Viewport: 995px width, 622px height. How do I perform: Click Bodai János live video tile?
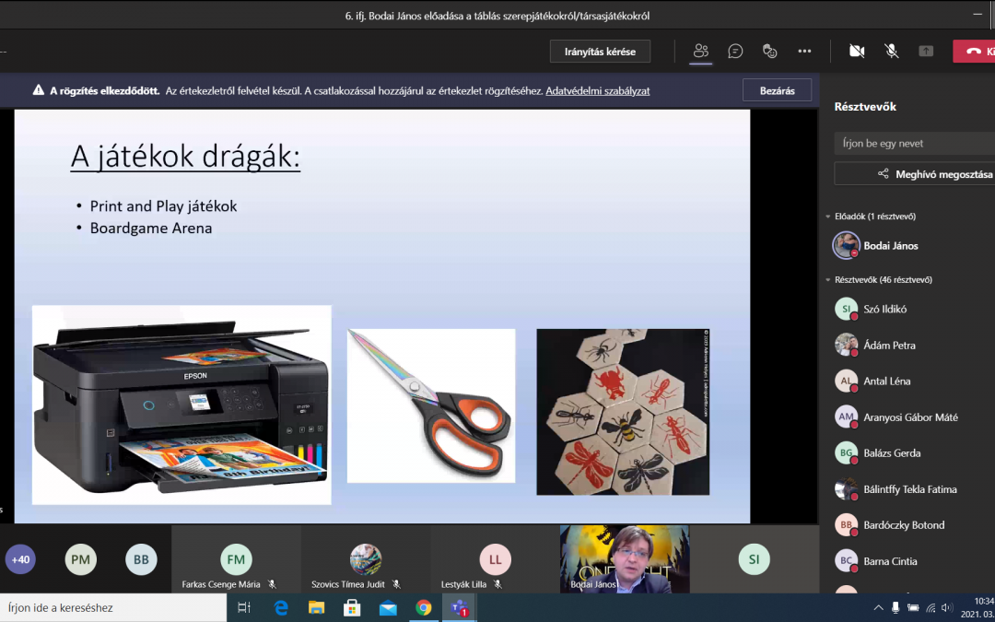tap(625, 559)
